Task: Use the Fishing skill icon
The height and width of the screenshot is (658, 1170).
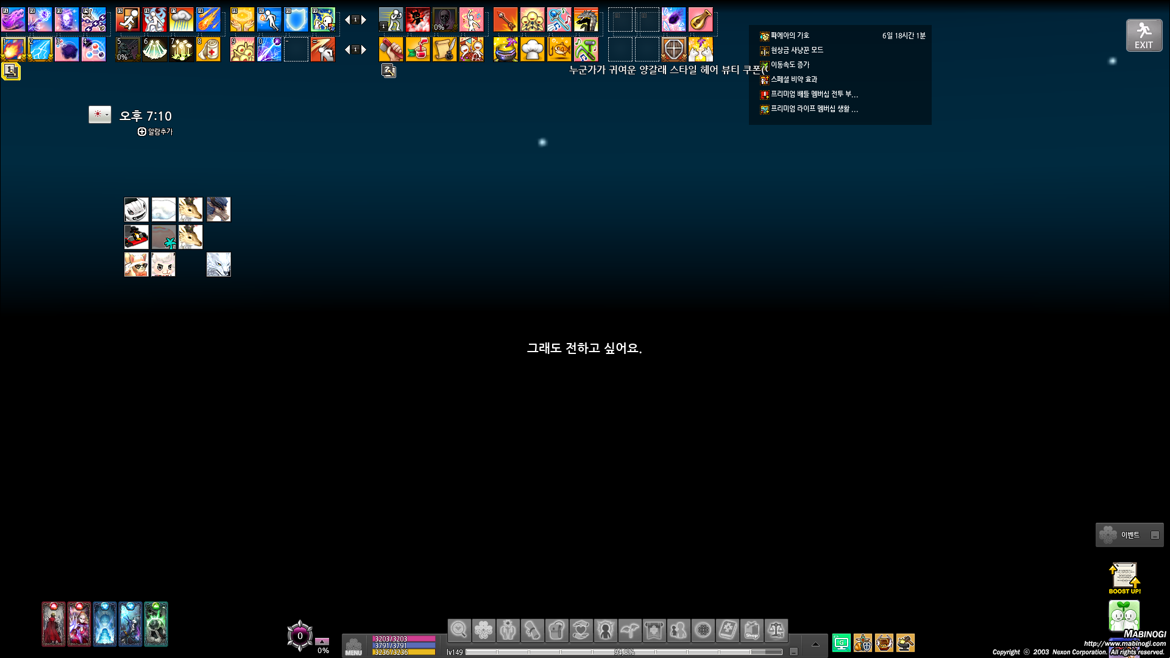Action: pos(559,49)
